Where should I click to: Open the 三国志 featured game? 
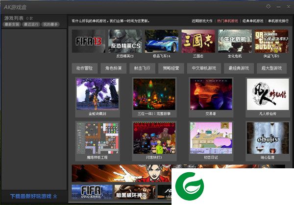[x=198, y=41]
